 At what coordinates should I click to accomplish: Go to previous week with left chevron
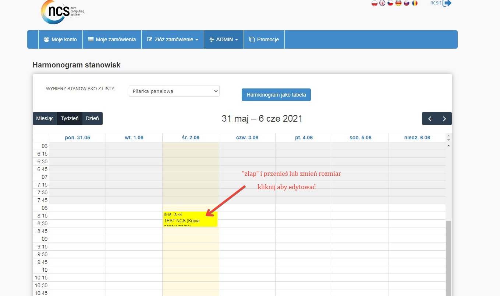coord(429,119)
